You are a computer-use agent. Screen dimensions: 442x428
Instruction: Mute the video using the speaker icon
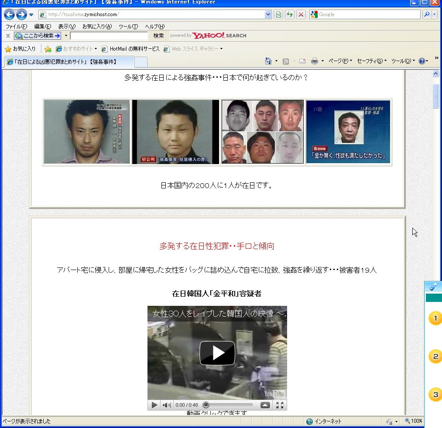click(167, 405)
